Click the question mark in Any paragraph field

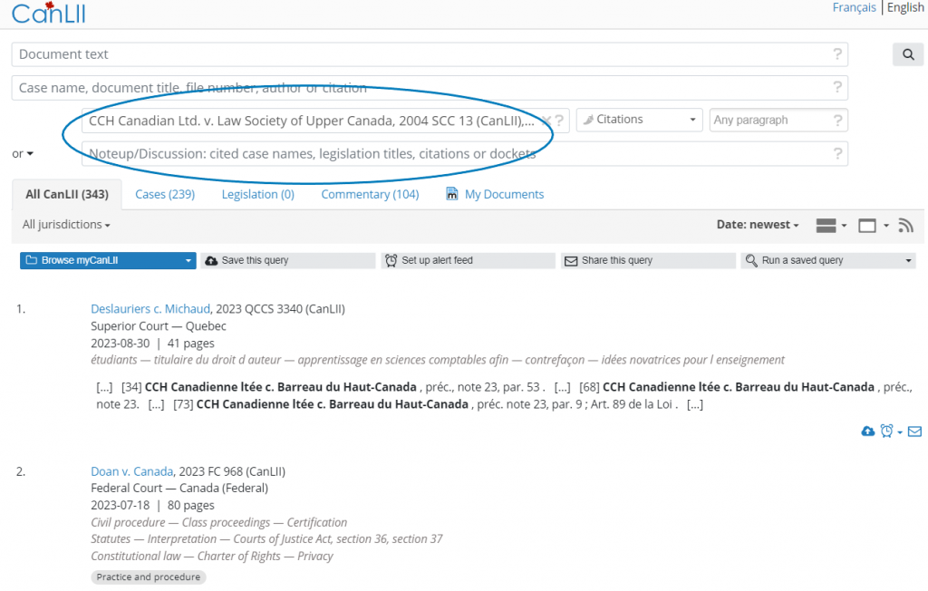coord(837,121)
